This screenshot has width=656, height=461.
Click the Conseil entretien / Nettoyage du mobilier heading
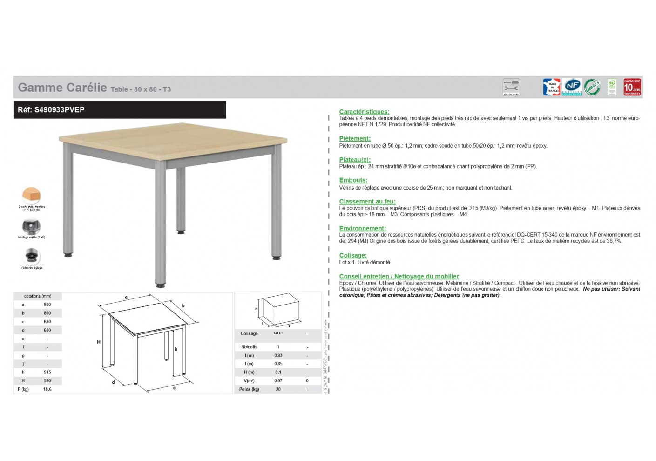399,277
